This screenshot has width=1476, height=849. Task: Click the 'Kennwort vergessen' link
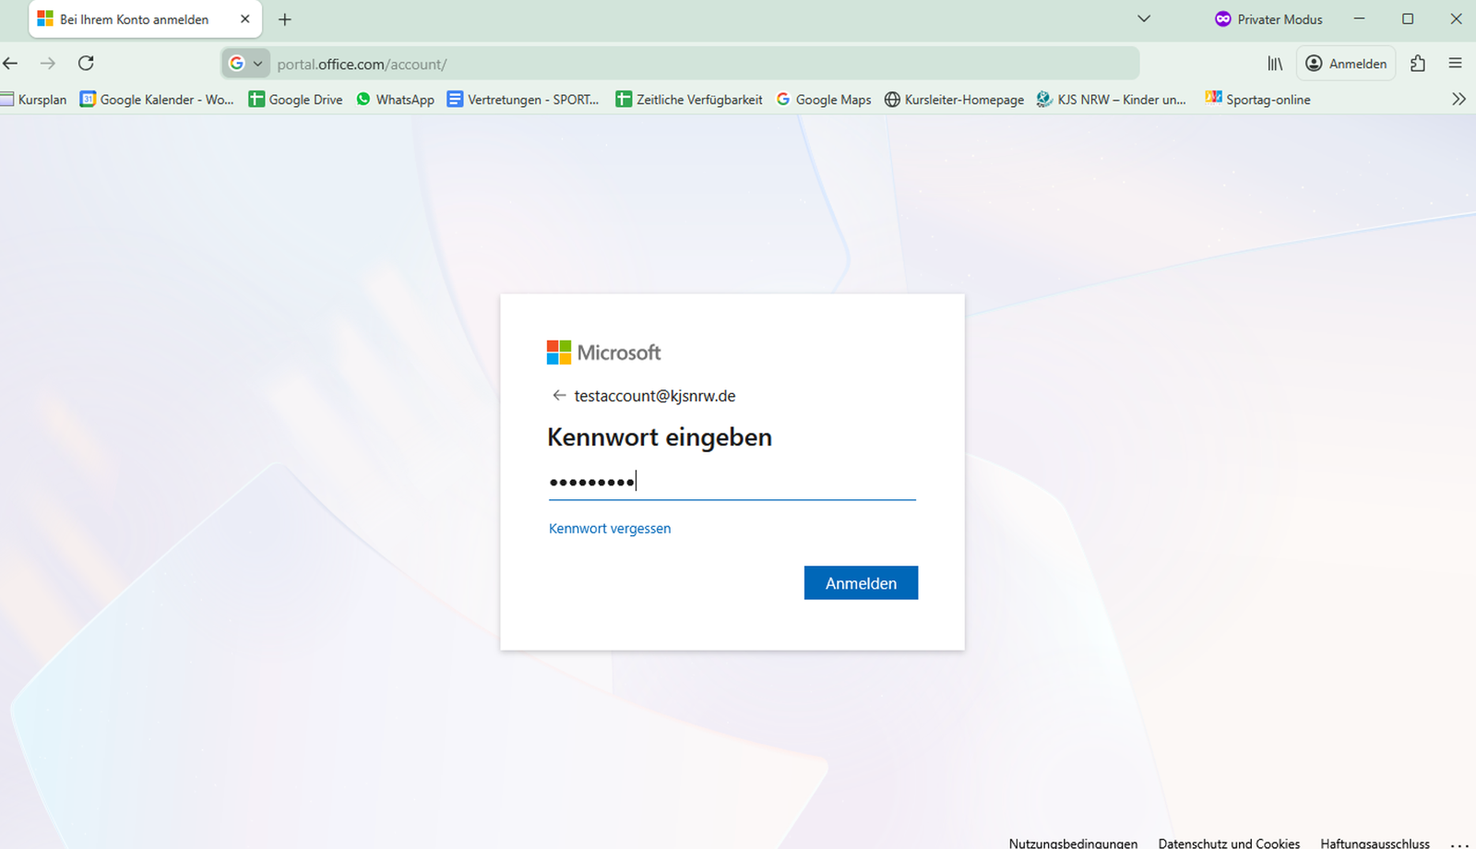[x=610, y=529]
